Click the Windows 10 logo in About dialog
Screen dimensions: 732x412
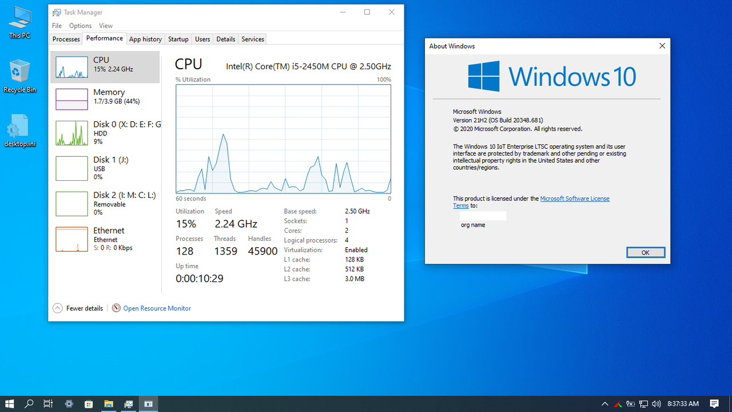pos(552,76)
